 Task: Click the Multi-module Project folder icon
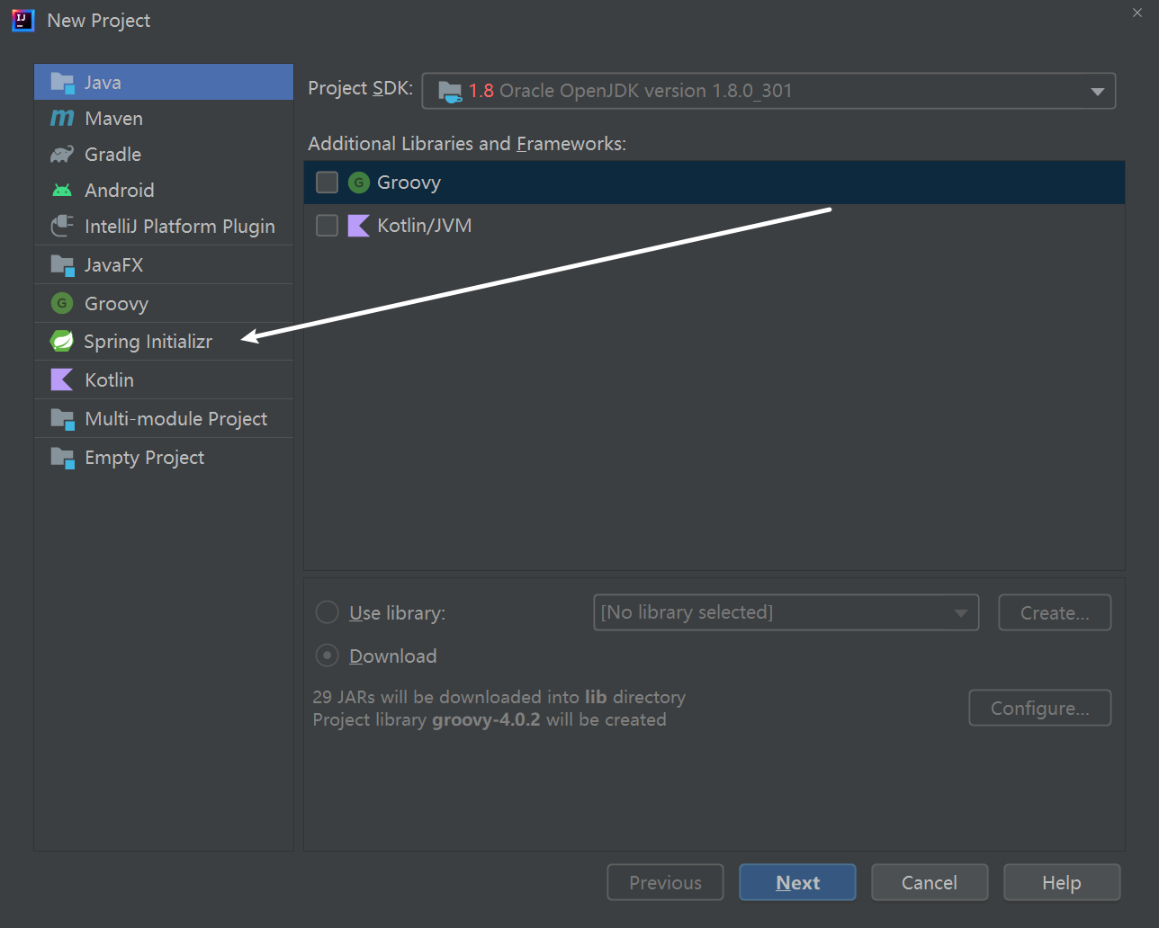pyautogui.click(x=62, y=419)
